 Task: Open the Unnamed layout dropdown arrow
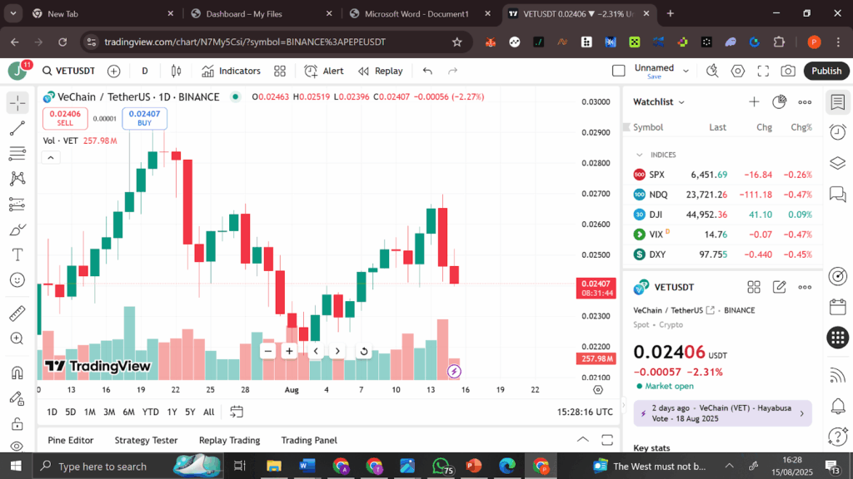(x=686, y=71)
